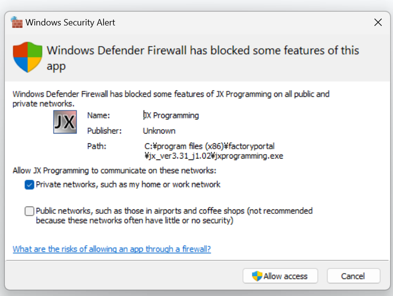Viewport: 393px width, 296px height.
Task: Click the JX Programming app icon
Action: click(65, 122)
